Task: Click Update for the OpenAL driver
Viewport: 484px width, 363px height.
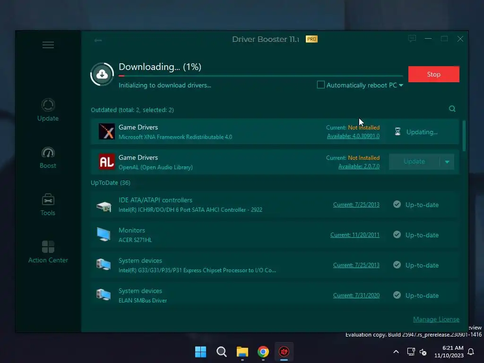Action: pyautogui.click(x=414, y=162)
